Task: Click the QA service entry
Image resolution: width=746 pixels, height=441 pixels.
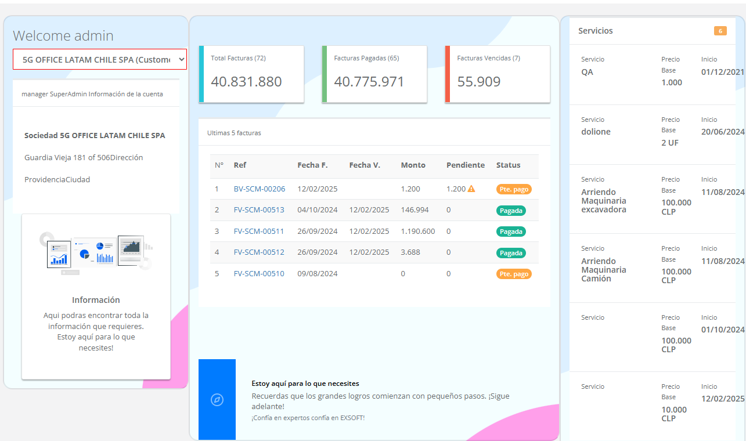Action: tap(587, 73)
